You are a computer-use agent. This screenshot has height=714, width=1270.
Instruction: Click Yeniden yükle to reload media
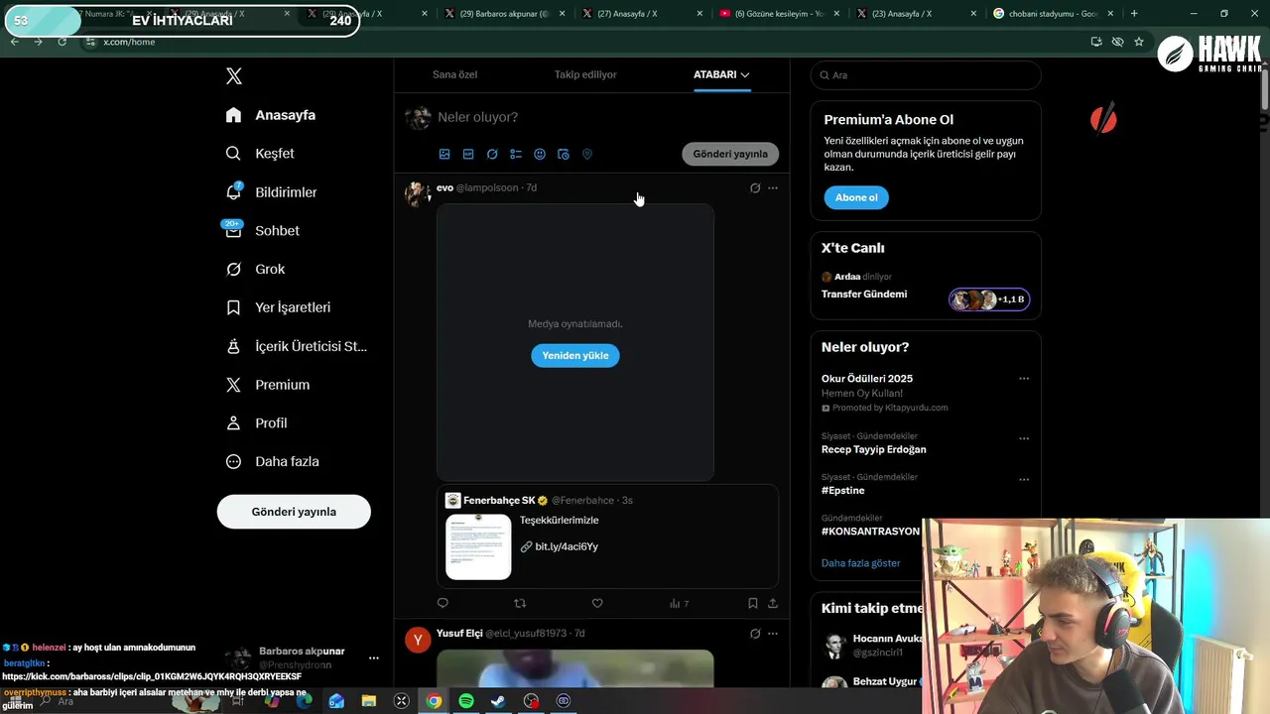[575, 355]
